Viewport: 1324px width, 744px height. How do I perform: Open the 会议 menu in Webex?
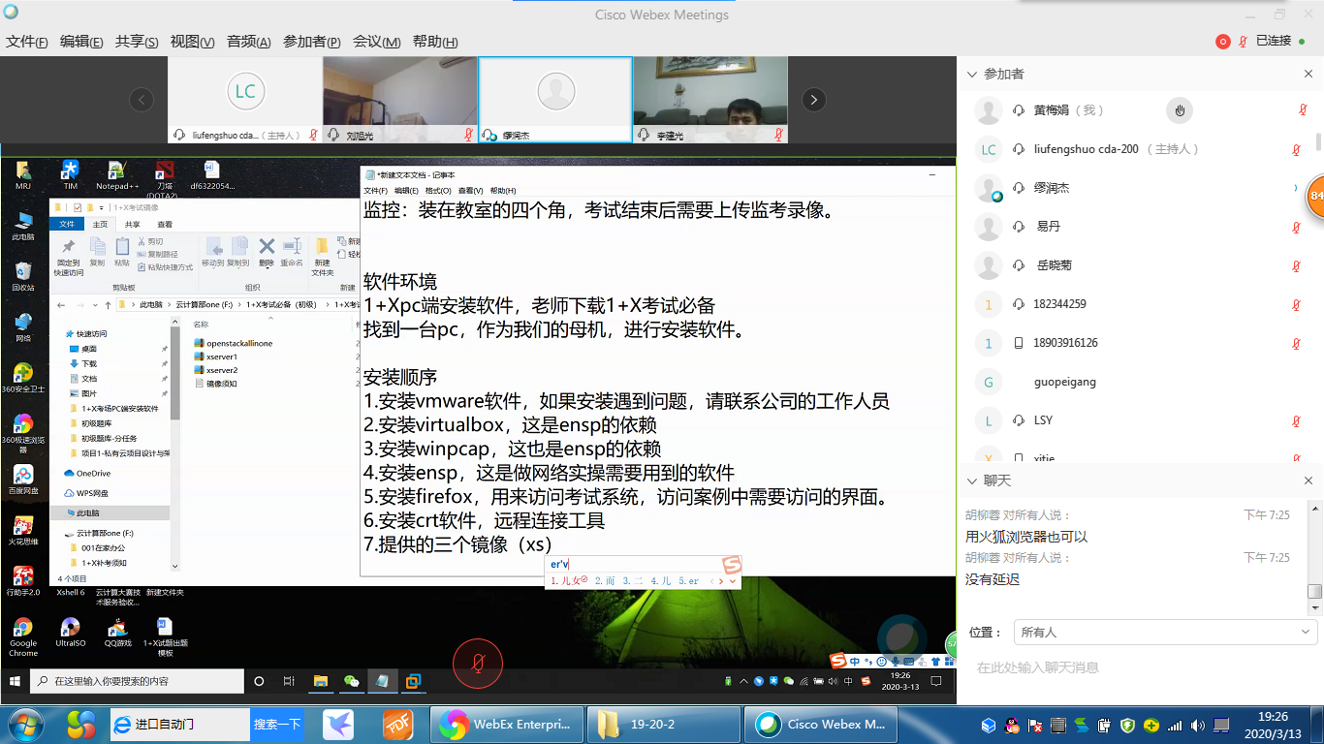click(x=377, y=42)
